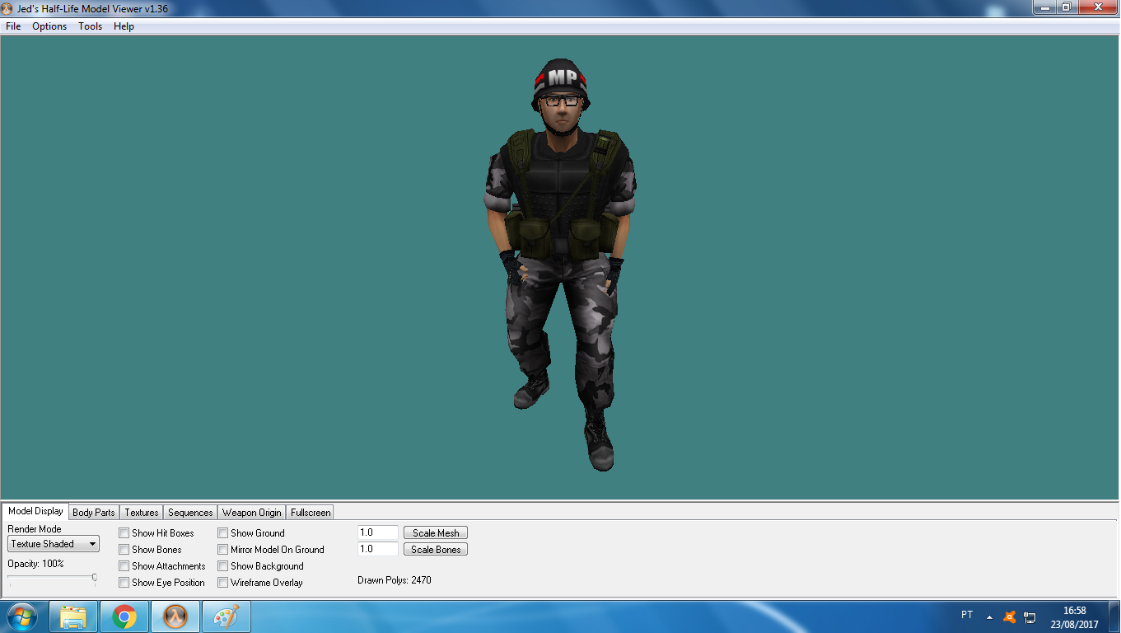Open the Render Mode dropdown
The height and width of the screenshot is (633, 1121).
pyautogui.click(x=54, y=544)
